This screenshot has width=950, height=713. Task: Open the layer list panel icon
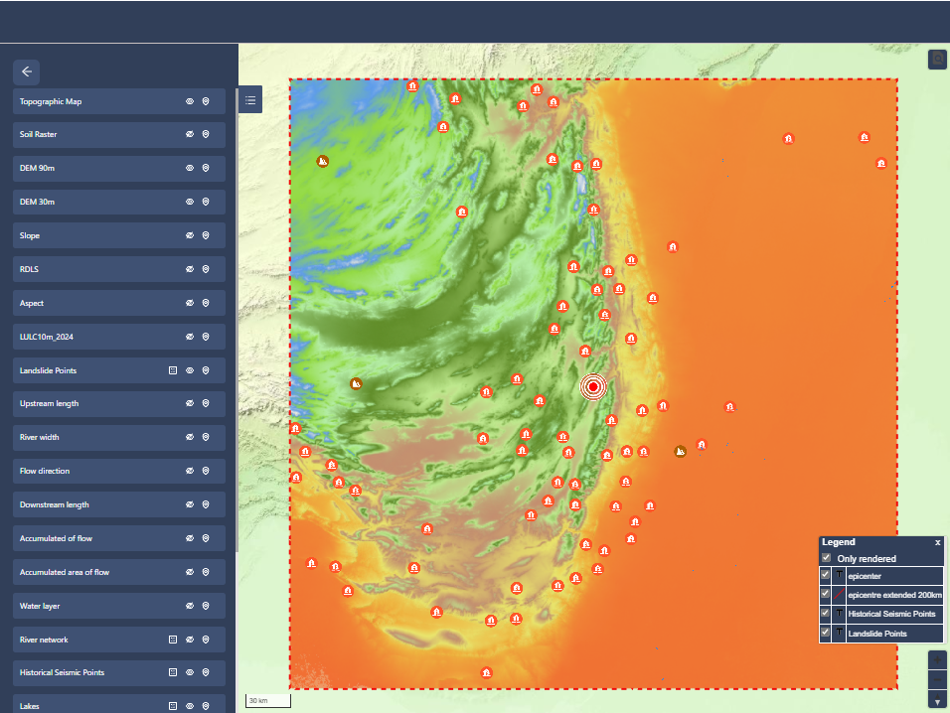[x=250, y=99]
